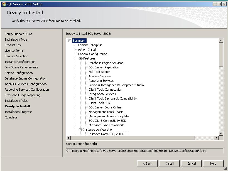This screenshot has height=171, width=228.
Task: Click Feature Selection step
Action: point(17,56)
